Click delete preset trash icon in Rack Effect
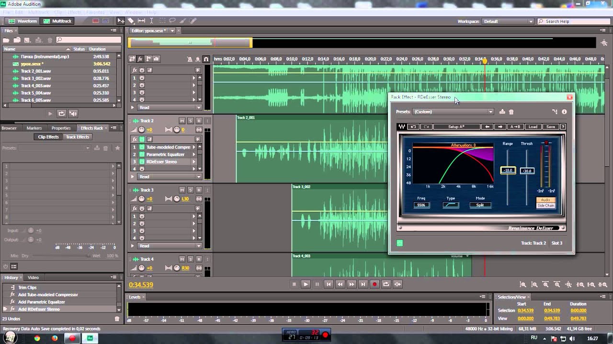This screenshot has height=344, width=613. [511, 112]
